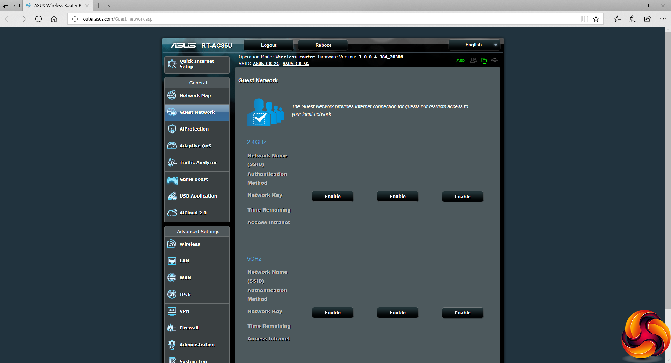Screen dimensions: 671x363
Task: Add page to favorites star icon
Action: point(596,19)
